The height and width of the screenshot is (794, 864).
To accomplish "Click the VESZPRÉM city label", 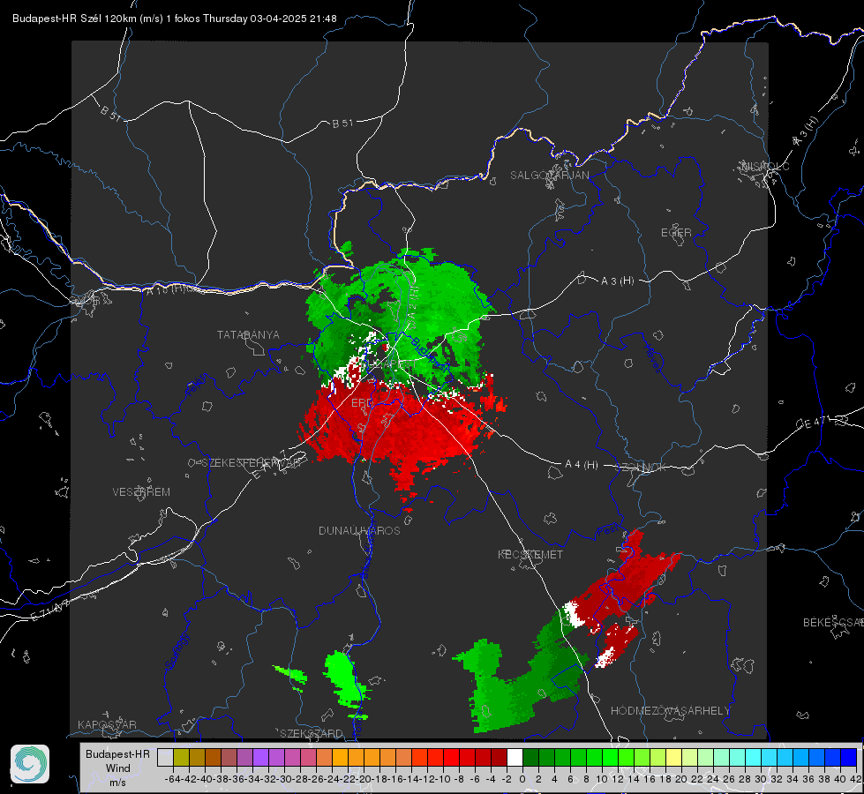I will point(141,491).
